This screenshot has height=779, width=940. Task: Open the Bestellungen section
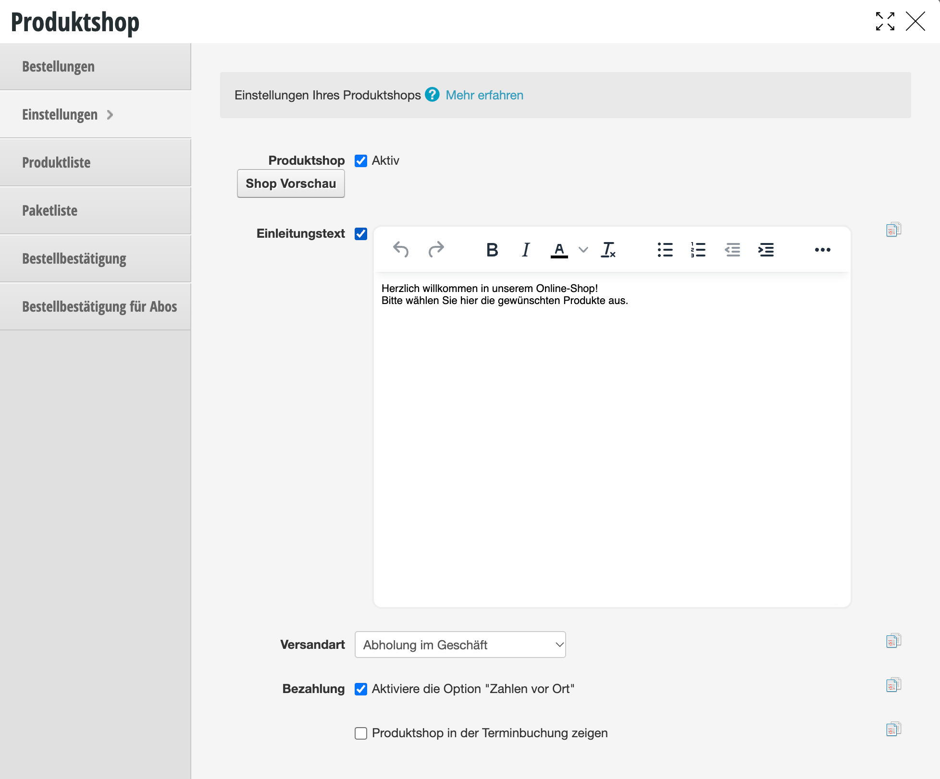(95, 66)
